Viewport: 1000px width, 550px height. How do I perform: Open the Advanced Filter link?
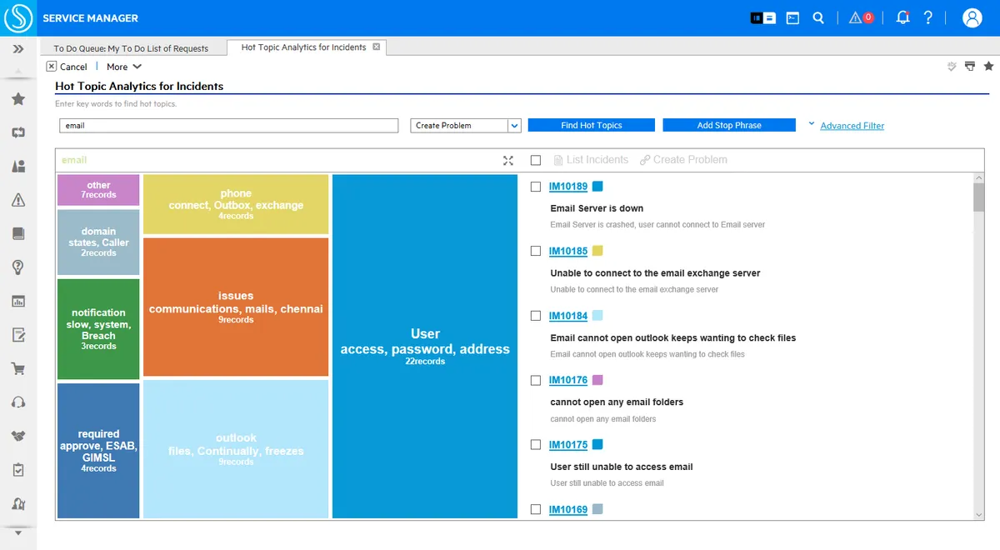(x=852, y=126)
